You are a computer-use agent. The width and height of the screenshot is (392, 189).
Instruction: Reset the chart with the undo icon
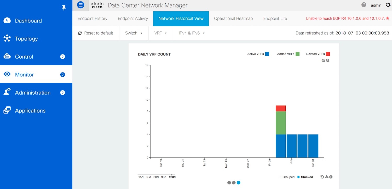[x=322, y=177]
